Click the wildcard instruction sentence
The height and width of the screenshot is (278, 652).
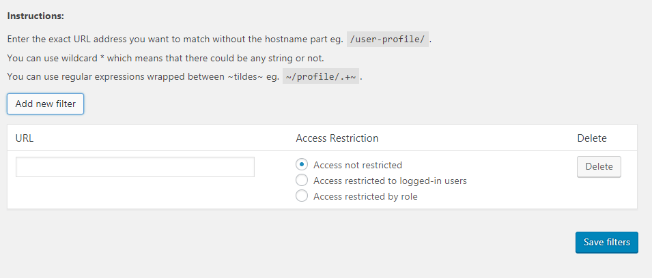click(x=165, y=58)
